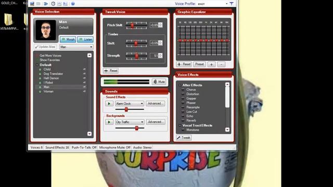The image size is (333, 187).
Task: Click the signal icon at the Dog Translator row's end
Action: pyautogui.click(x=84, y=74)
